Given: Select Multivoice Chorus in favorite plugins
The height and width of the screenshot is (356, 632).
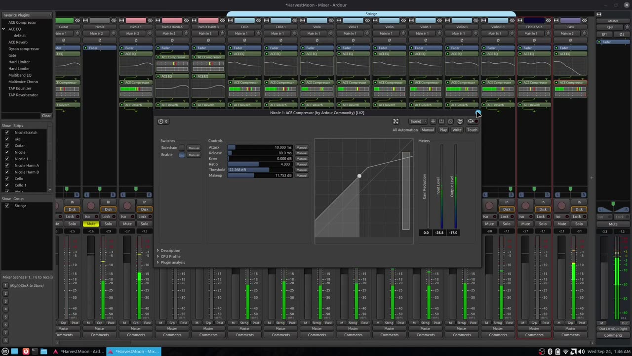Looking at the screenshot, I should 23,82.
